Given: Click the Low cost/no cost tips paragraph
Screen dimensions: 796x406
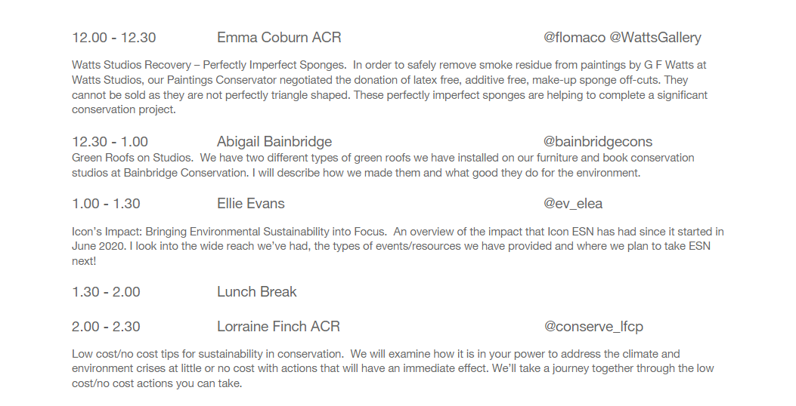Looking at the screenshot, I should [393, 368].
